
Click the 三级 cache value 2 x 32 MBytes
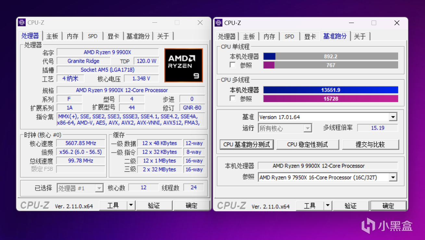(159, 169)
